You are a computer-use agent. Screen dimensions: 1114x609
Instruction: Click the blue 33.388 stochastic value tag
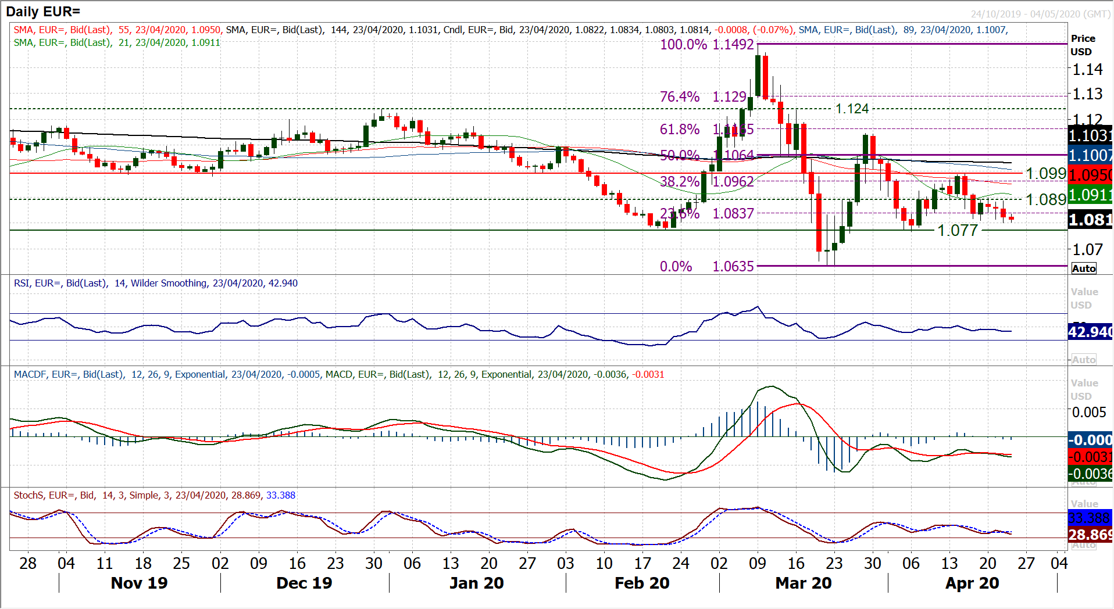click(x=1090, y=518)
